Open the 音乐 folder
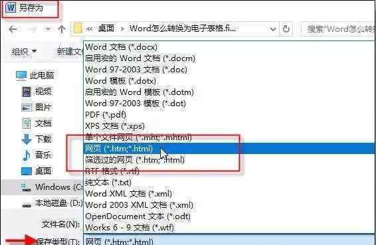Screen dimensions: 376x245 pos(43,155)
